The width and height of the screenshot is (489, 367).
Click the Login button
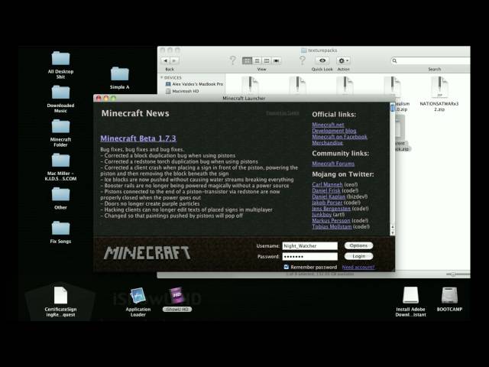coord(358,256)
